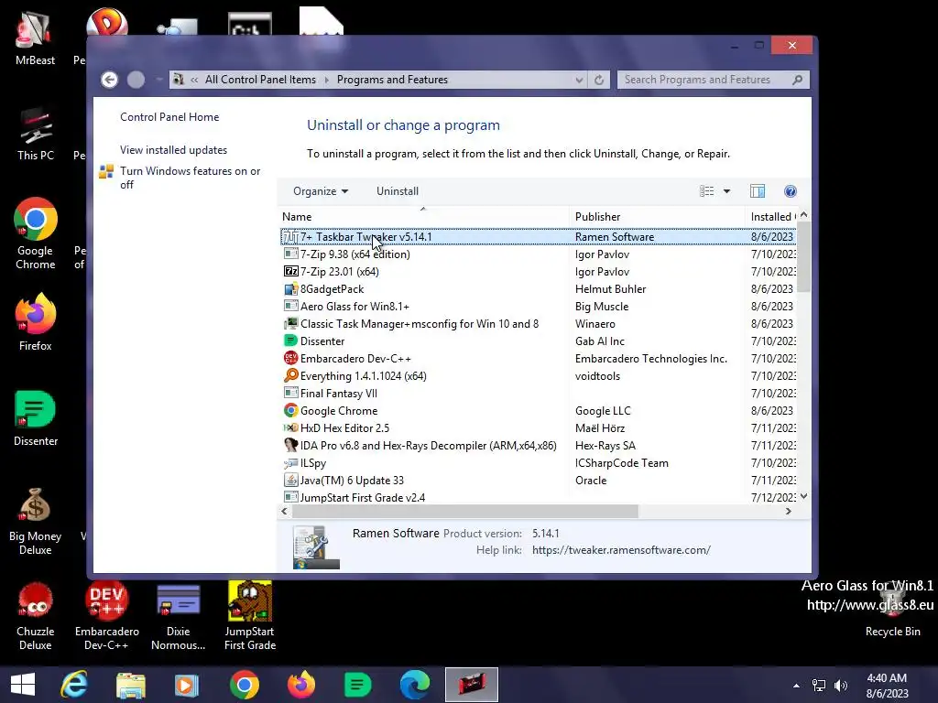Select the 8GadgetPack program icon
This screenshot has height=703, width=938.
pos(290,288)
